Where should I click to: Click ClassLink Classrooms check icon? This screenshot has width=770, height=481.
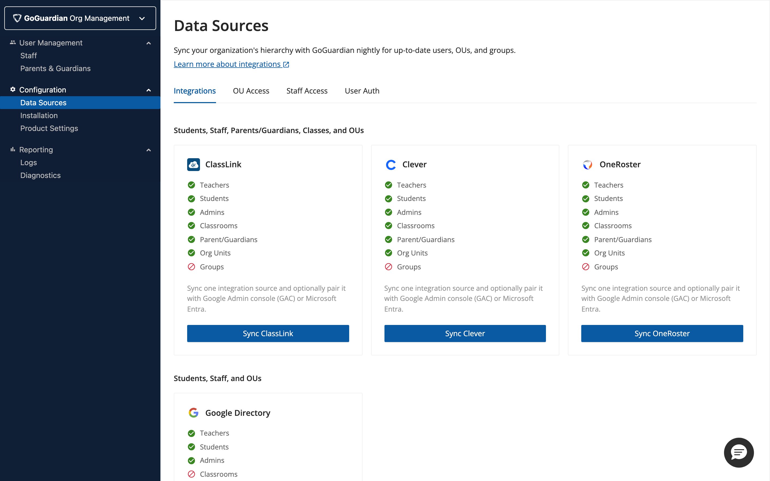tap(191, 226)
